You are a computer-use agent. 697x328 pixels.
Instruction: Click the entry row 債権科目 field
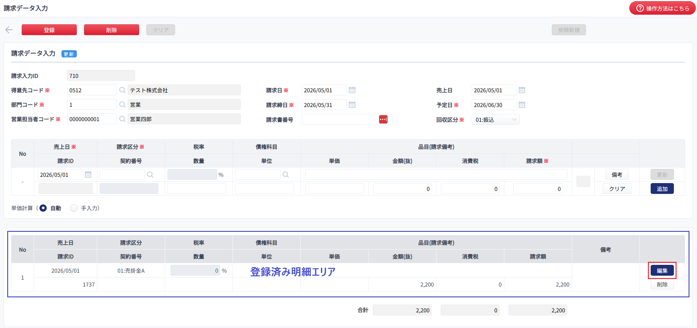(x=258, y=175)
